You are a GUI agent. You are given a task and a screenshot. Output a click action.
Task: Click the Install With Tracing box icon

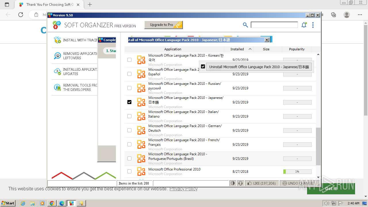tap(57, 40)
